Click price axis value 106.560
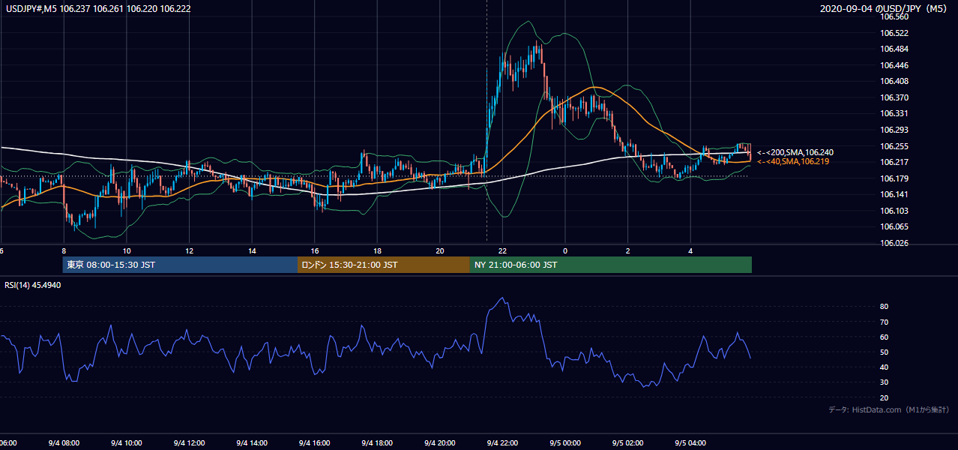The width and height of the screenshot is (958, 450). (x=895, y=16)
